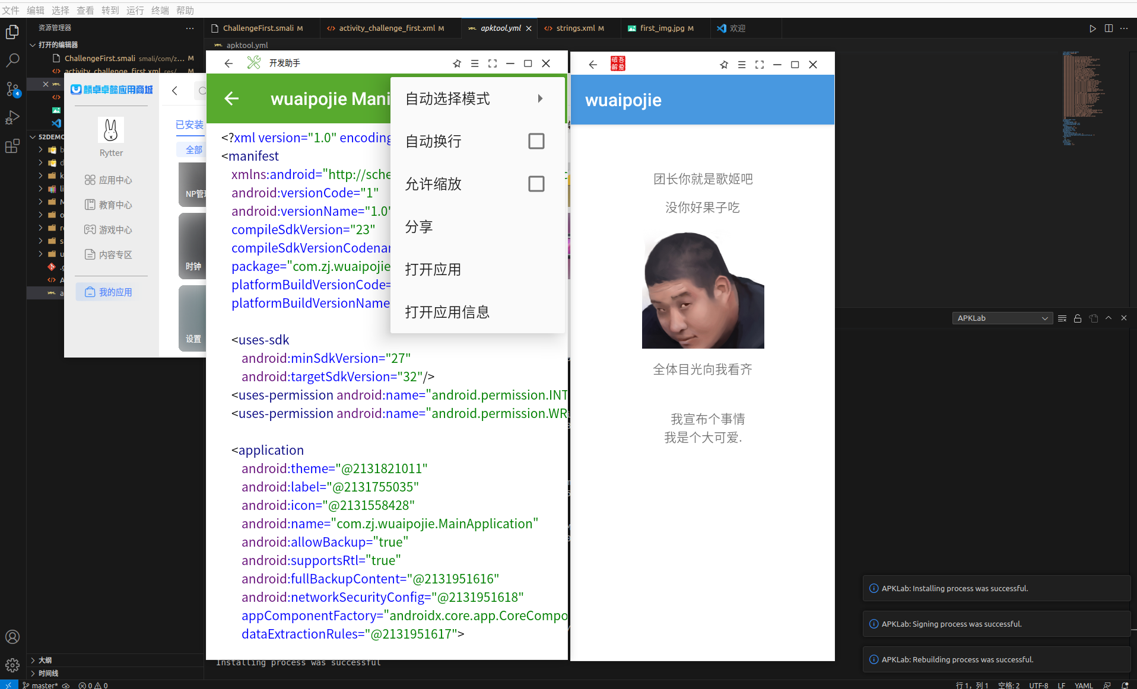1137x689 pixels.
Task: Click the fullscreen icon in the wuaipojie app window
Action: (x=760, y=65)
